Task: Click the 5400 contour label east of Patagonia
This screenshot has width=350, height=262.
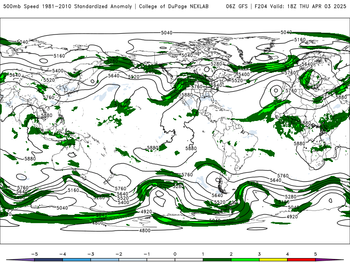Action: (x=253, y=184)
